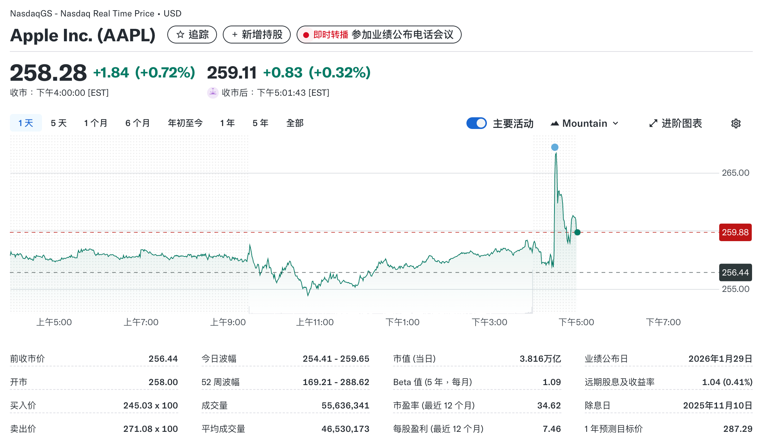
Task: Switch to the 年初至今 view
Action: coord(185,123)
